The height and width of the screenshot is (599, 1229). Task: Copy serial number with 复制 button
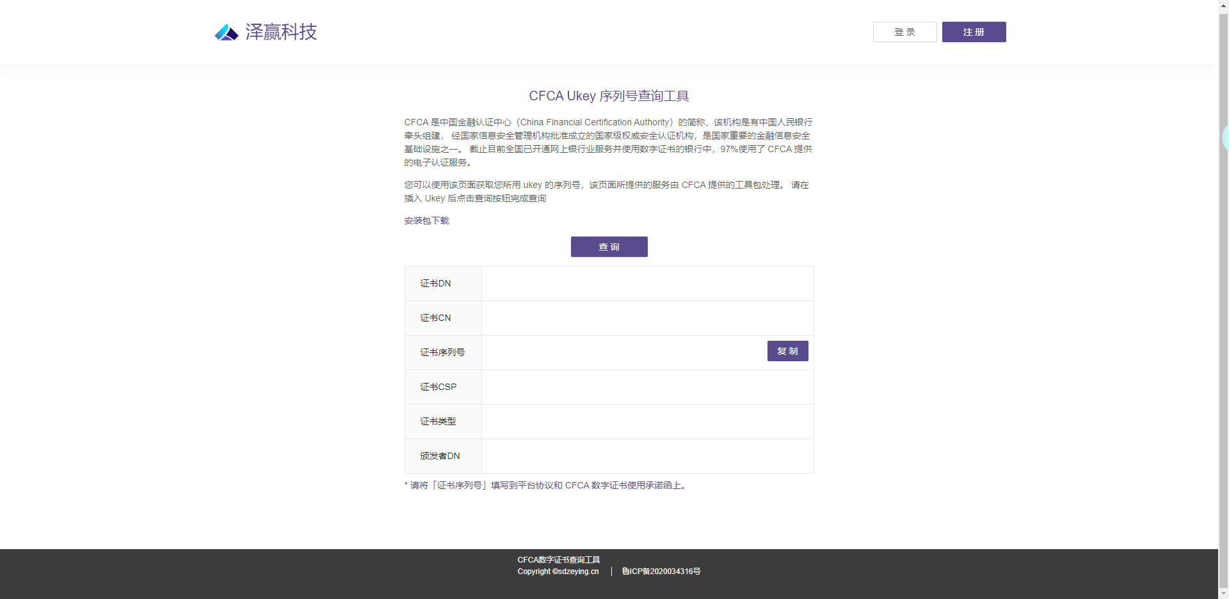coord(787,351)
